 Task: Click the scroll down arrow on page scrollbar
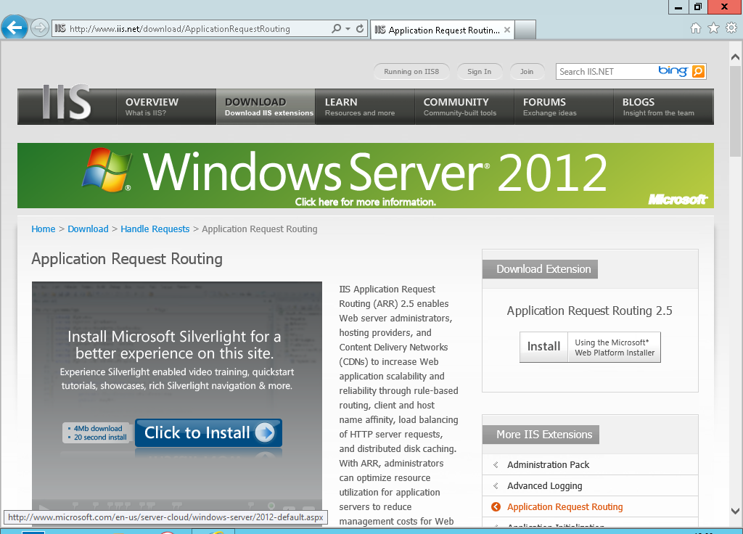pos(736,510)
